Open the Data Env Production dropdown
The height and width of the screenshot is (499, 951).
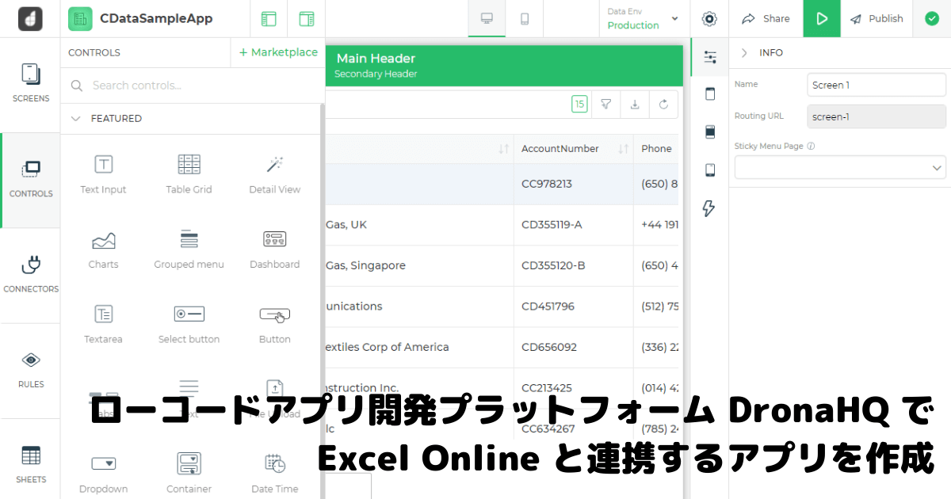[643, 18]
